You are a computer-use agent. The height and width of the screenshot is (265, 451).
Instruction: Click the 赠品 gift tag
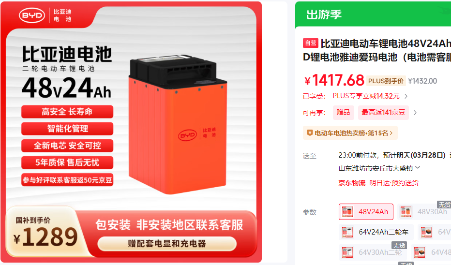tap(343, 112)
